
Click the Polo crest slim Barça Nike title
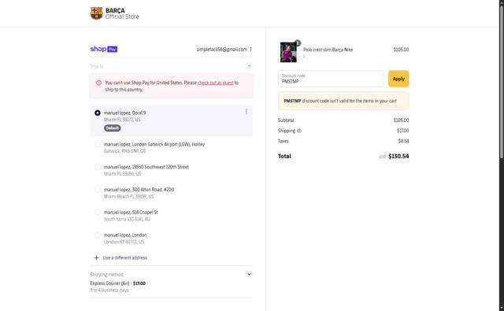point(328,50)
